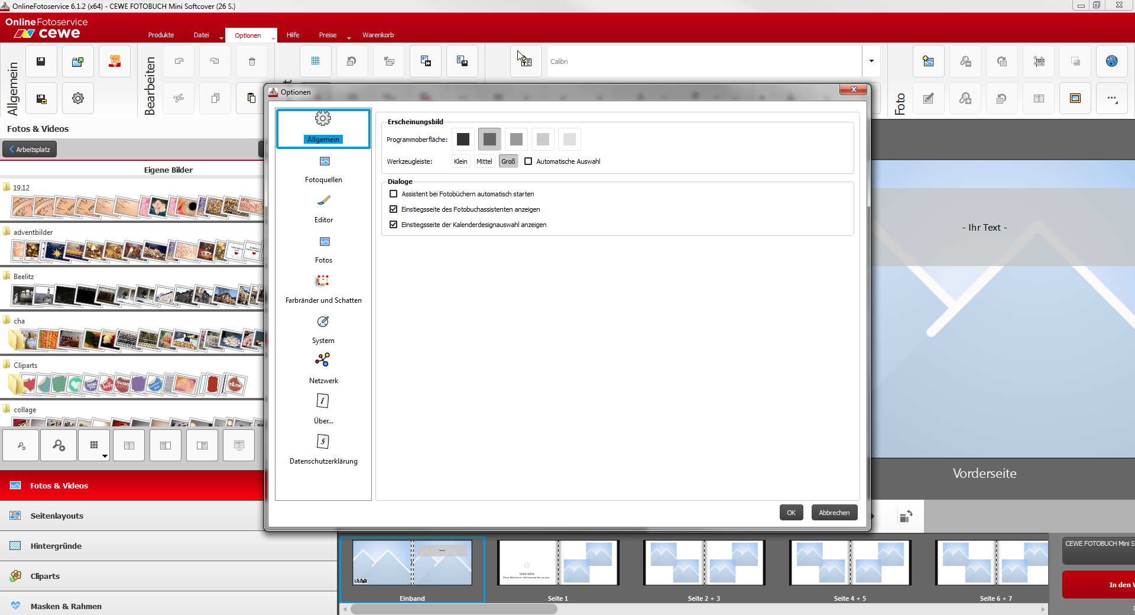Expand the Calibri font dropdown
Image resolution: width=1135 pixels, height=615 pixels.
pyautogui.click(x=871, y=61)
